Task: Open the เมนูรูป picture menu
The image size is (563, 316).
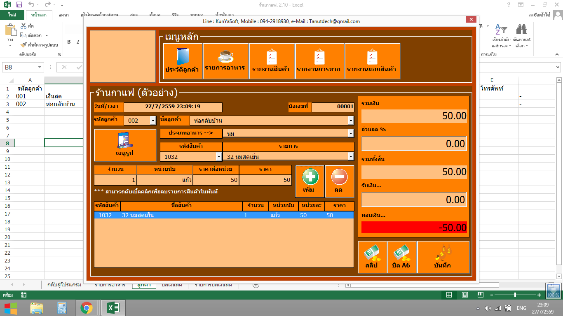Action: coord(125,145)
